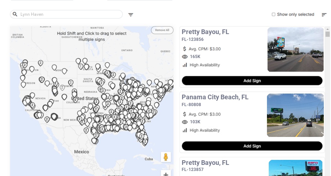Click the search magnifier icon
Viewport: 331px width, 176px height.
point(15,14)
